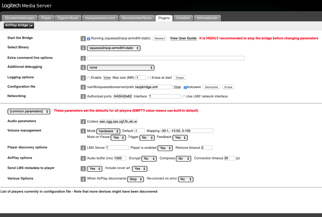Open Volume Mode hardware dropdown
The image size is (322, 217).
pyautogui.click(x=108, y=131)
